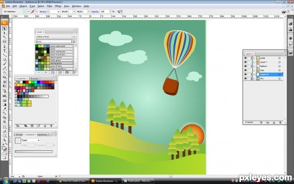Screen dimensions: 294x184
Task: Click the Fill color box in toolbox
Action: pyautogui.click(x=3, y=148)
